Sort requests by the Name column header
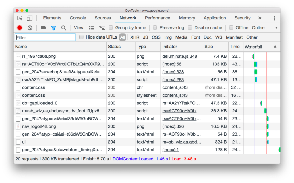 tap(60, 47)
